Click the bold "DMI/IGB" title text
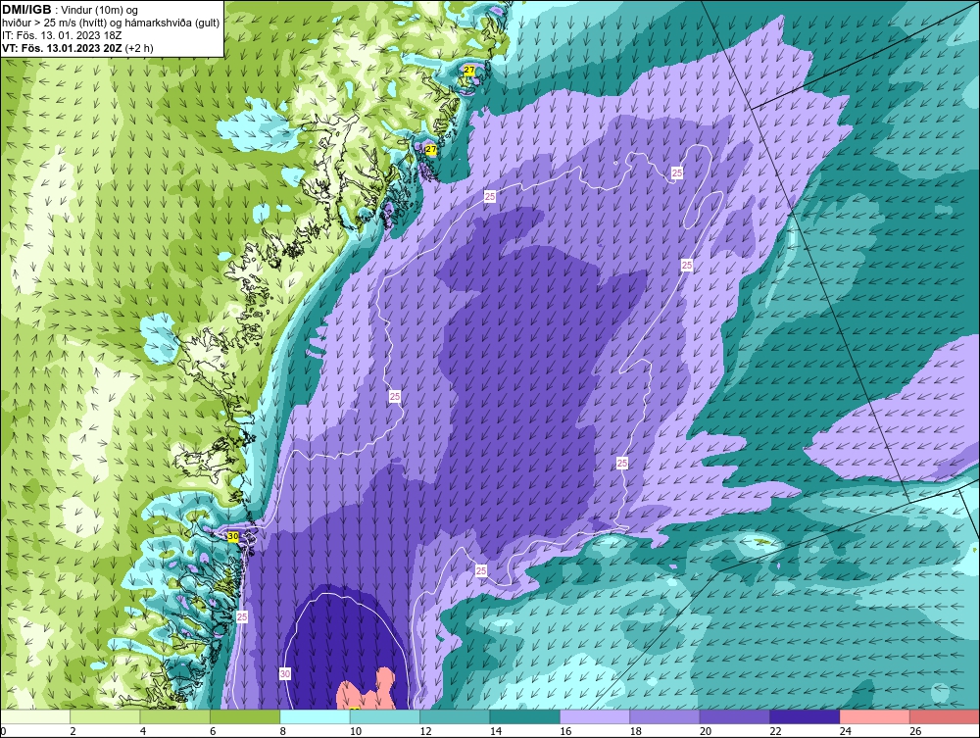 click(x=26, y=10)
